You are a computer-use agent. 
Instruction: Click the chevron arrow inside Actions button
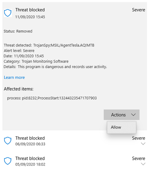pyautogui.click(x=133, y=115)
